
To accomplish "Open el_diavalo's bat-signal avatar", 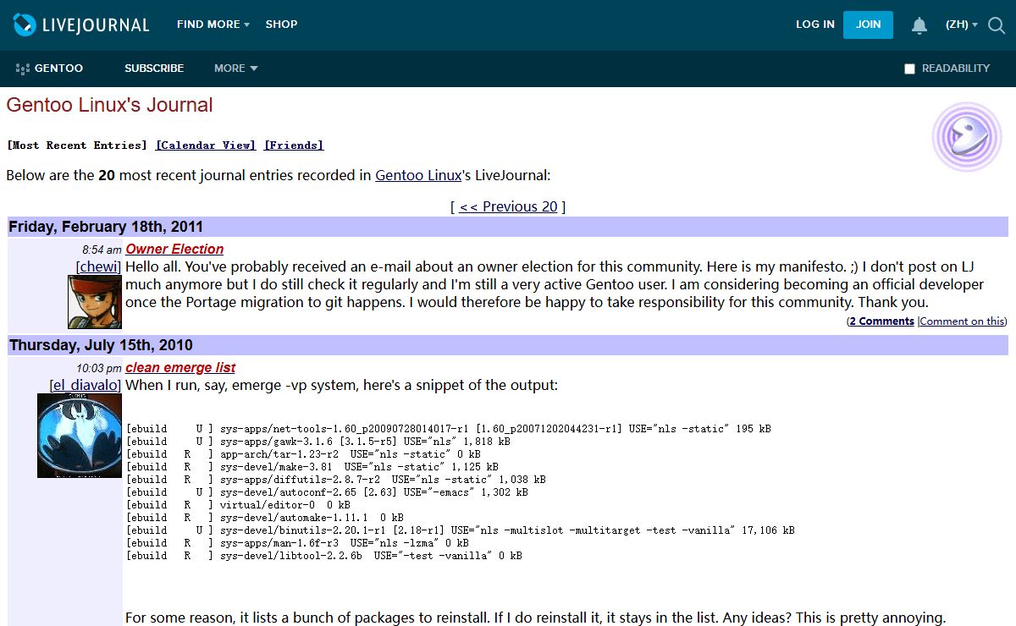I will [x=80, y=435].
